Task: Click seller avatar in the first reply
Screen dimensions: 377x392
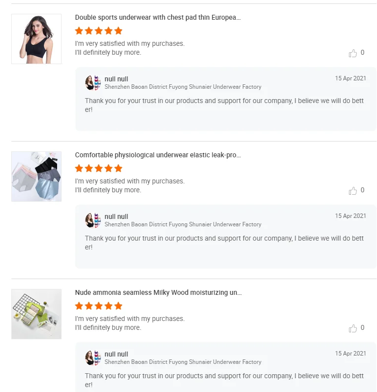Action: click(93, 83)
